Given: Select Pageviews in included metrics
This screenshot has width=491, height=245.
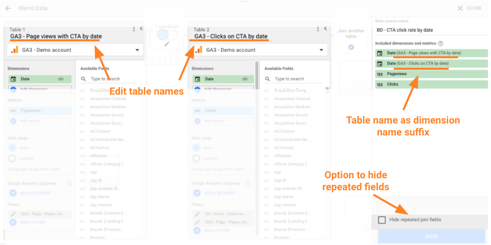Looking at the screenshot, I should pyautogui.click(x=432, y=74).
